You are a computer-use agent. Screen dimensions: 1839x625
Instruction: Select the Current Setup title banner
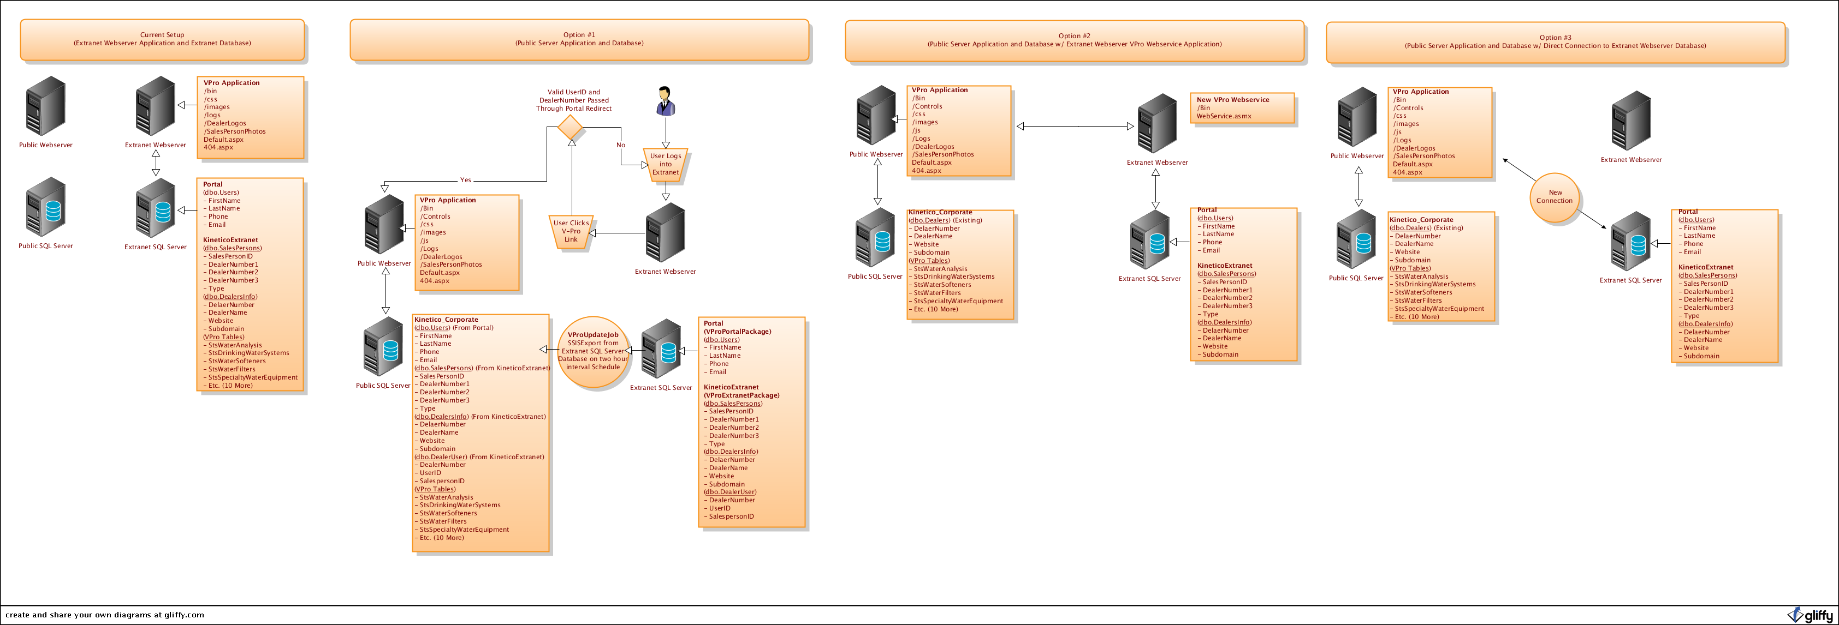(x=162, y=39)
